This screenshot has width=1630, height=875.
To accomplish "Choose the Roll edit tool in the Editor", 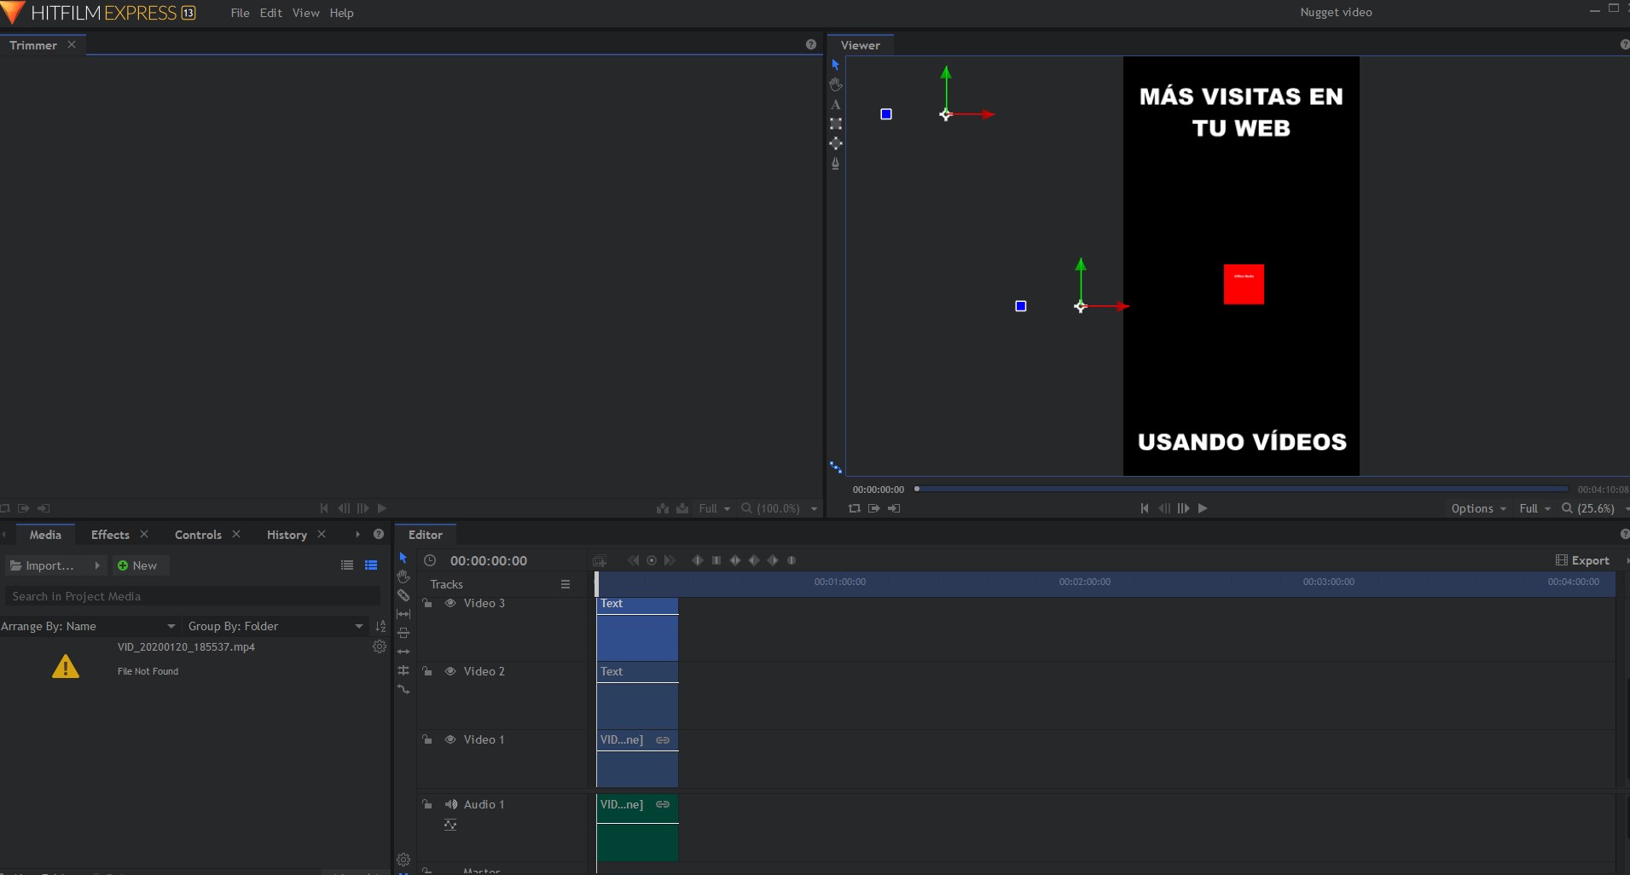I will (x=403, y=670).
